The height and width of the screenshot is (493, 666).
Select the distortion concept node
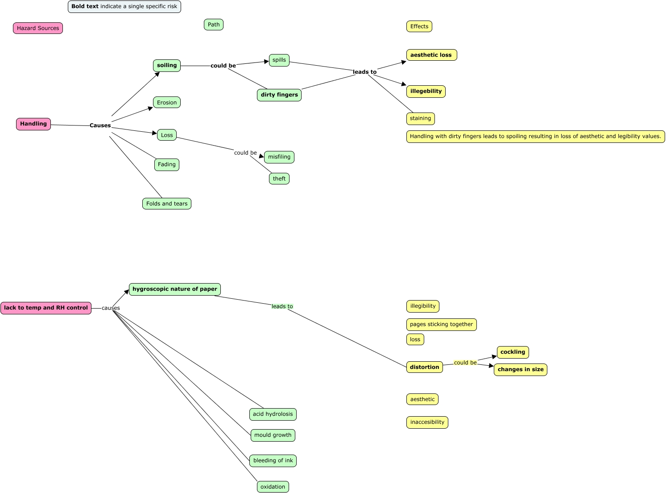coord(424,367)
